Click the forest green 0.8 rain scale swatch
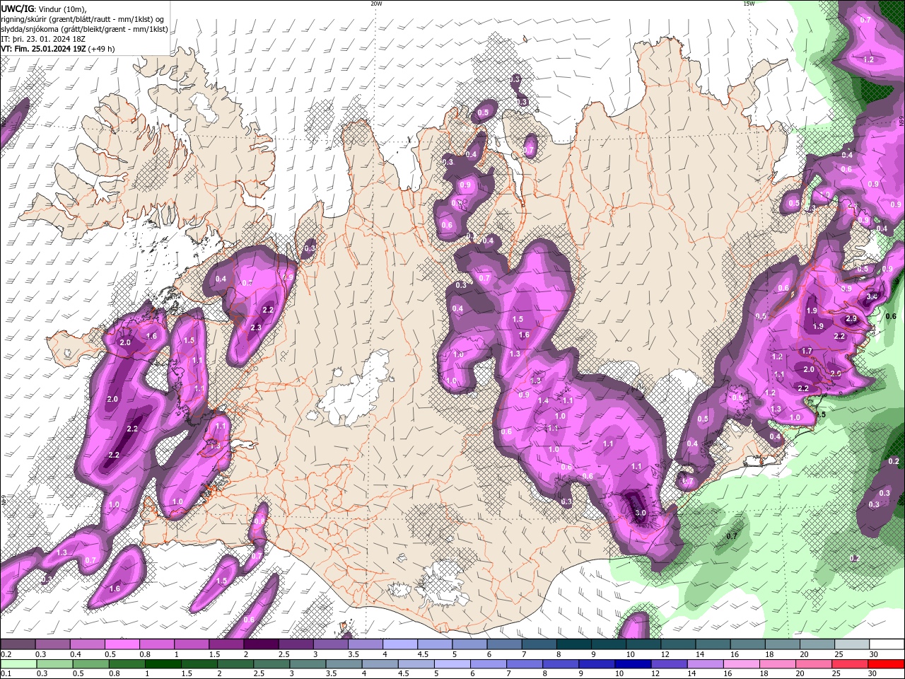 click(127, 664)
